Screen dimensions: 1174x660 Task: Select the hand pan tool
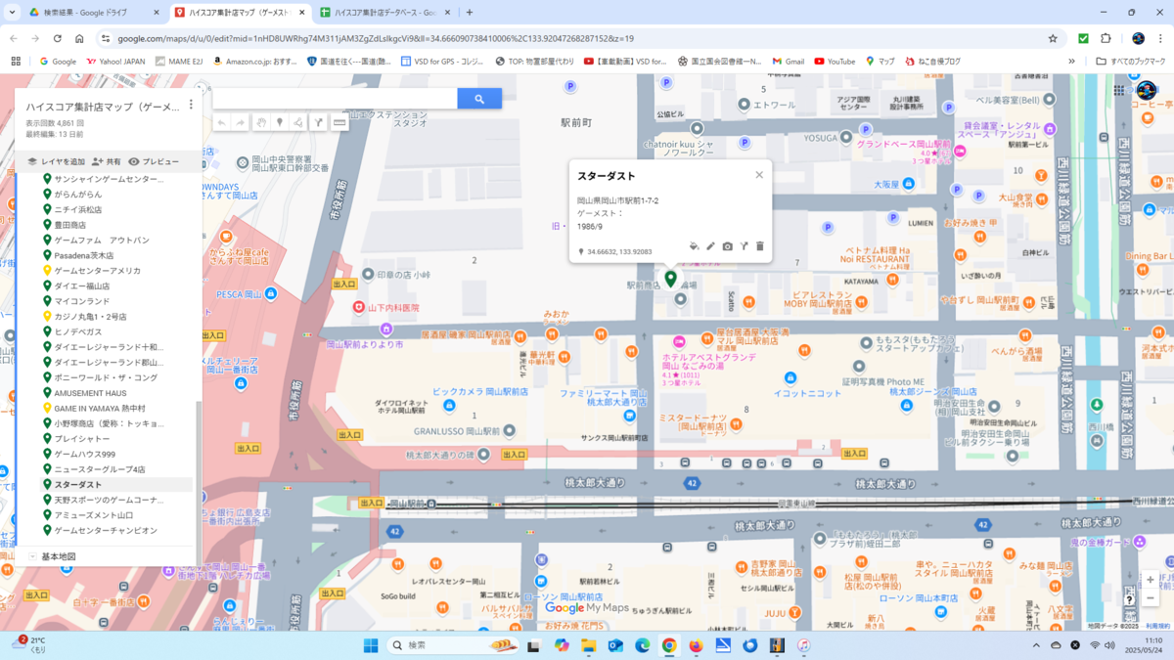pos(261,122)
